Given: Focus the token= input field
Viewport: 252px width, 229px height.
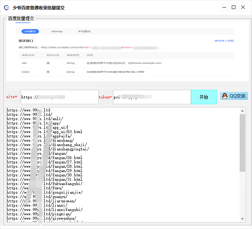Looking at the screenshot, I should [152, 97].
